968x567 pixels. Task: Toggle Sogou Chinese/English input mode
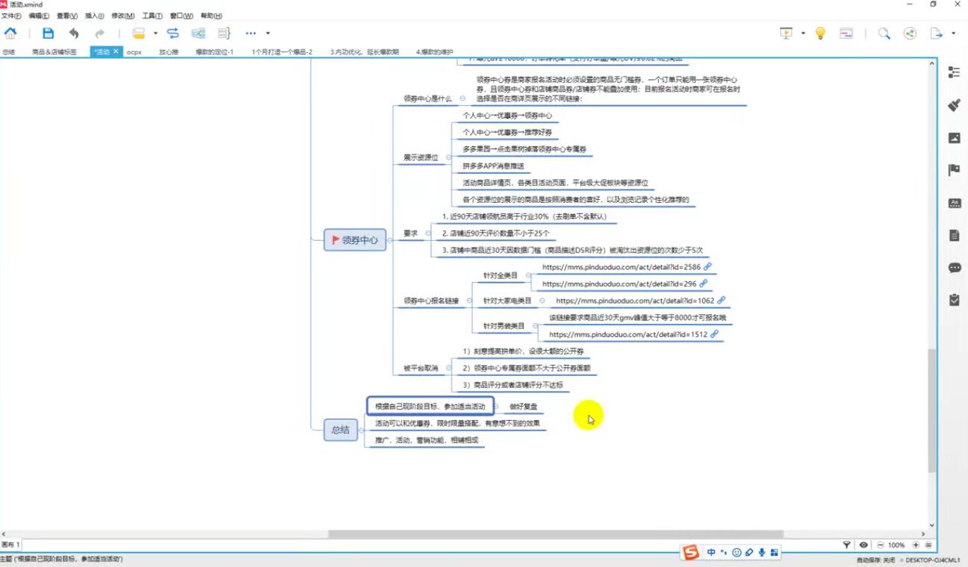(x=711, y=553)
